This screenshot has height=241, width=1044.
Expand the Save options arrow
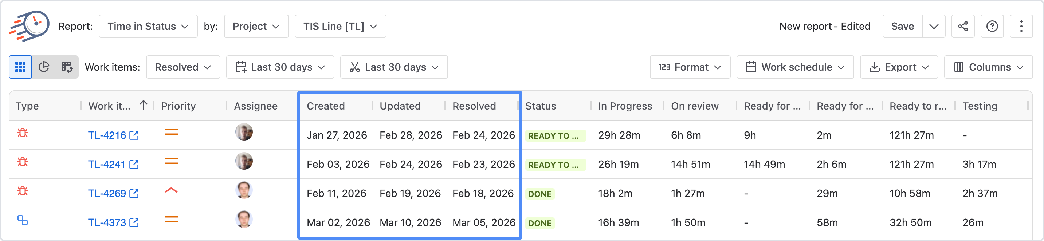(x=934, y=26)
